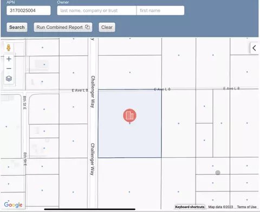260x212 pixels.
Task: Click the gray circle marker on map
Action: [218, 172]
